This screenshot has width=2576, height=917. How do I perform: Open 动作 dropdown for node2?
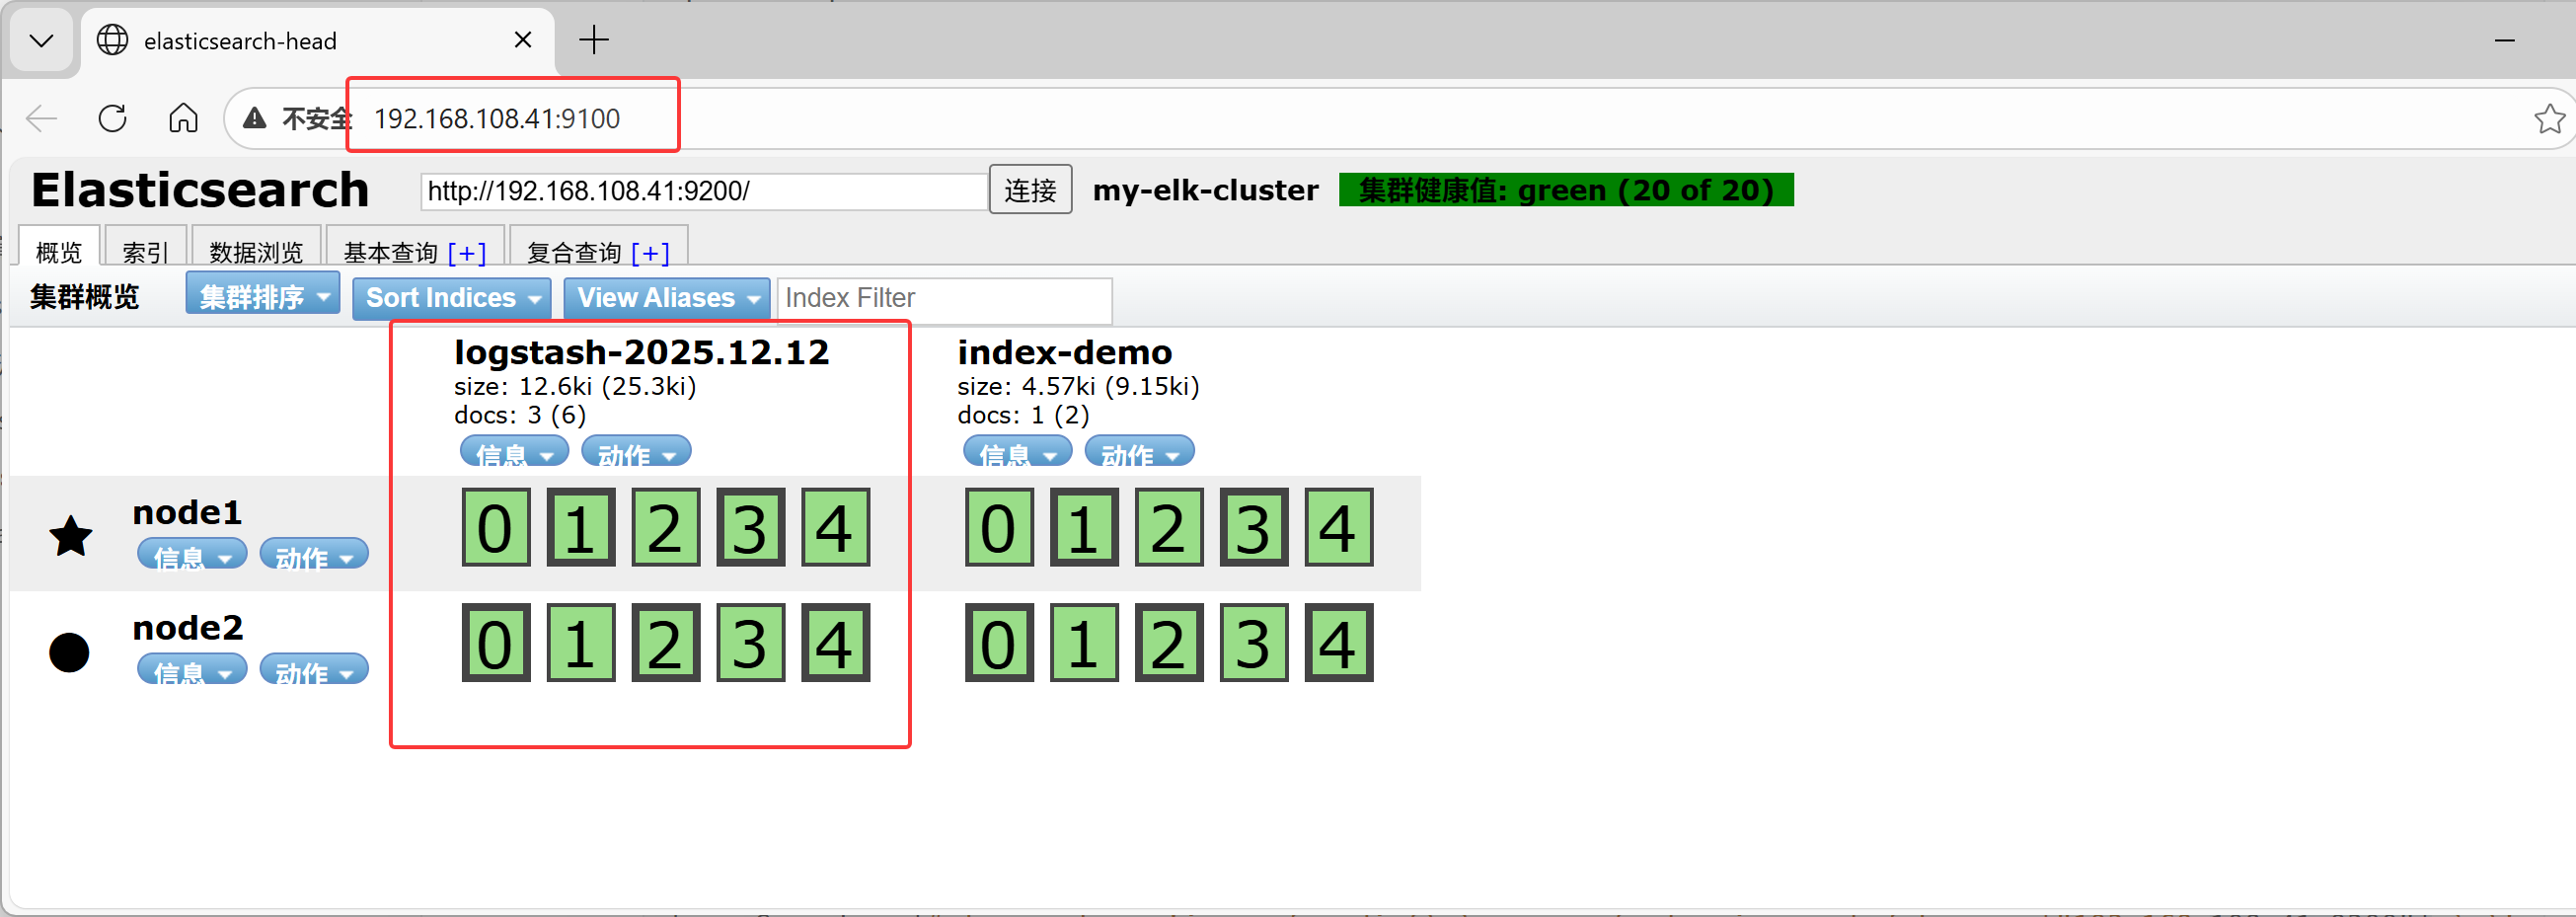pyautogui.click(x=314, y=670)
